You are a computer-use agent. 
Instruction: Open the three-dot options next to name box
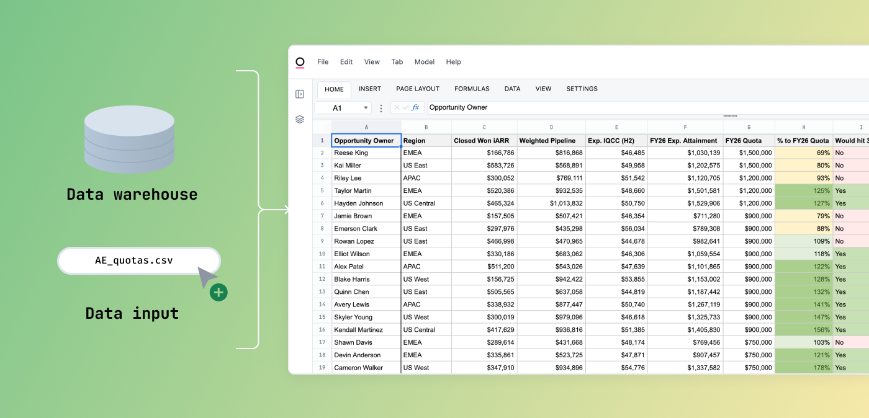pos(381,108)
